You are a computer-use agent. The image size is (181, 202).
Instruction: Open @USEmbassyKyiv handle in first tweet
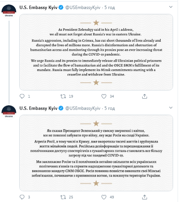click(83, 8)
